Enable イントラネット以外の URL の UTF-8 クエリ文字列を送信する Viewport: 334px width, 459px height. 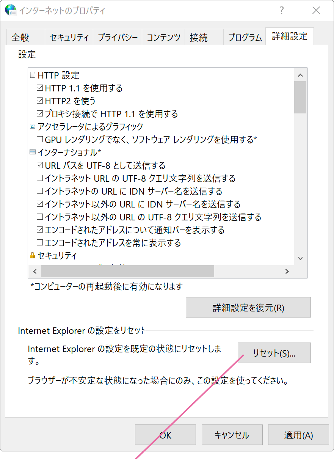pos(40,217)
